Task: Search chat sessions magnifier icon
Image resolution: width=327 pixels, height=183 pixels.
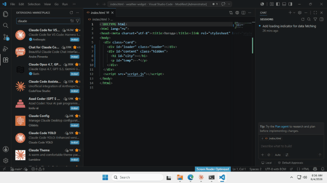Action: pyautogui.click(x=309, y=19)
